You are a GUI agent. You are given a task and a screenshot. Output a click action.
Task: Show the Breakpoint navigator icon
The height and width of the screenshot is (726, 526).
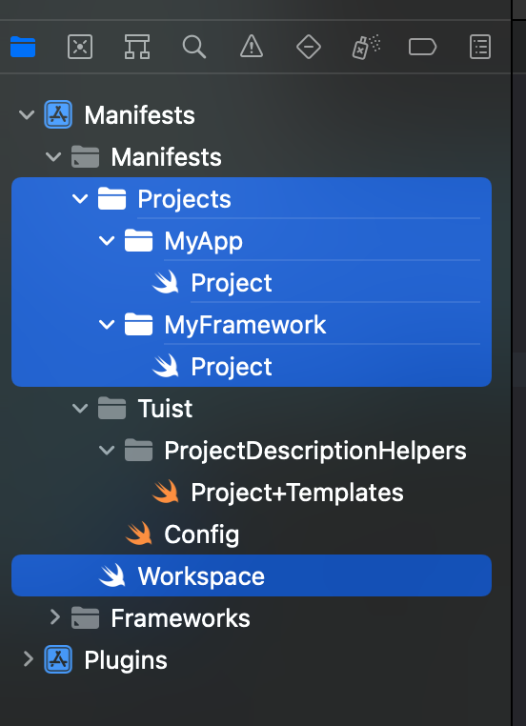click(x=422, y=47)
